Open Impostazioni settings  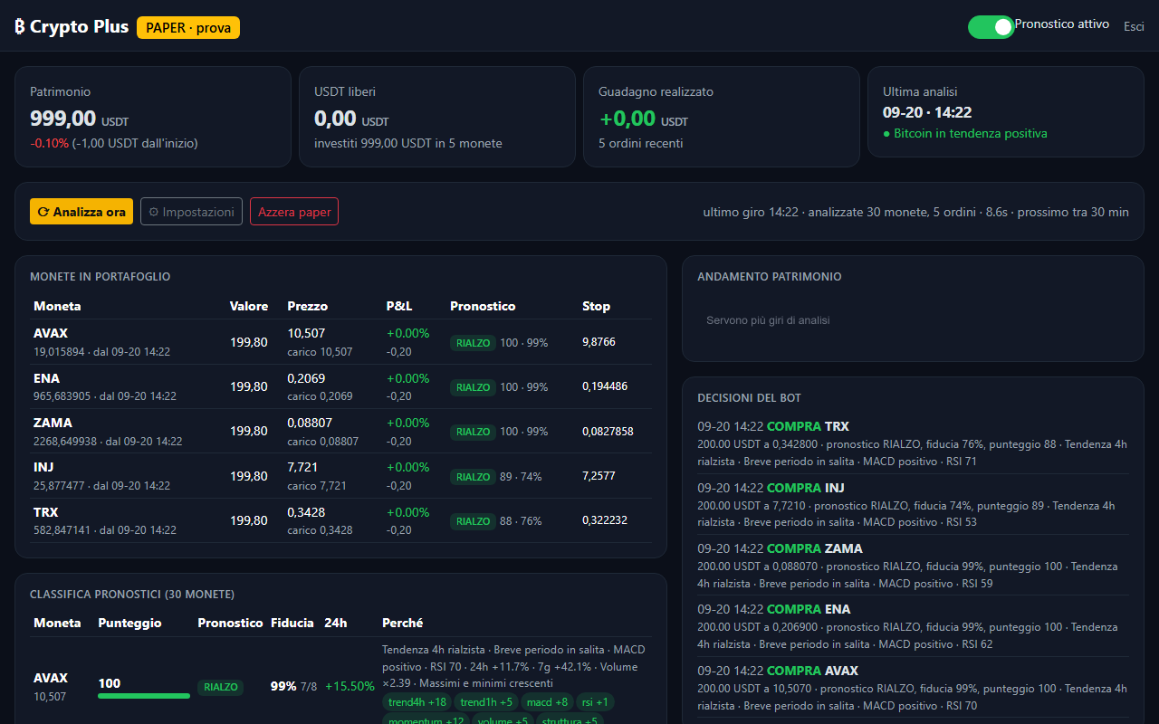pyautogui.click(x=191, y=212)
